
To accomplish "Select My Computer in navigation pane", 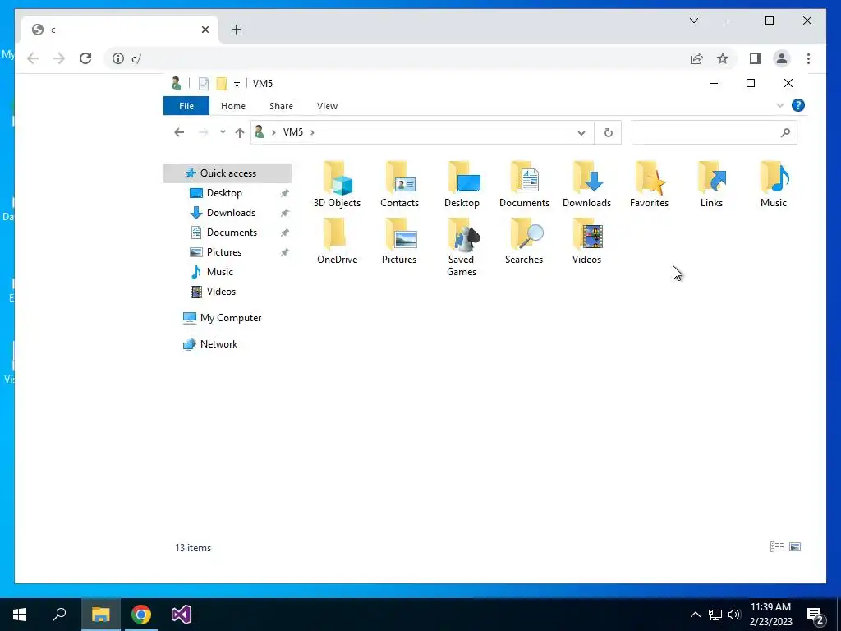I will point(231,318).
